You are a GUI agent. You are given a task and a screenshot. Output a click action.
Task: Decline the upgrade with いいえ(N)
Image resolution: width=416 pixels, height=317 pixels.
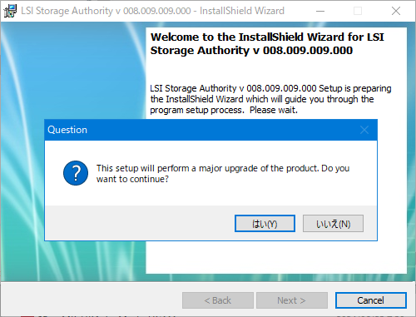pyautogui.click(x=333, y=224)
